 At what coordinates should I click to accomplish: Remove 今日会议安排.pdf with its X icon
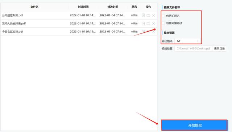pos(154,32)
